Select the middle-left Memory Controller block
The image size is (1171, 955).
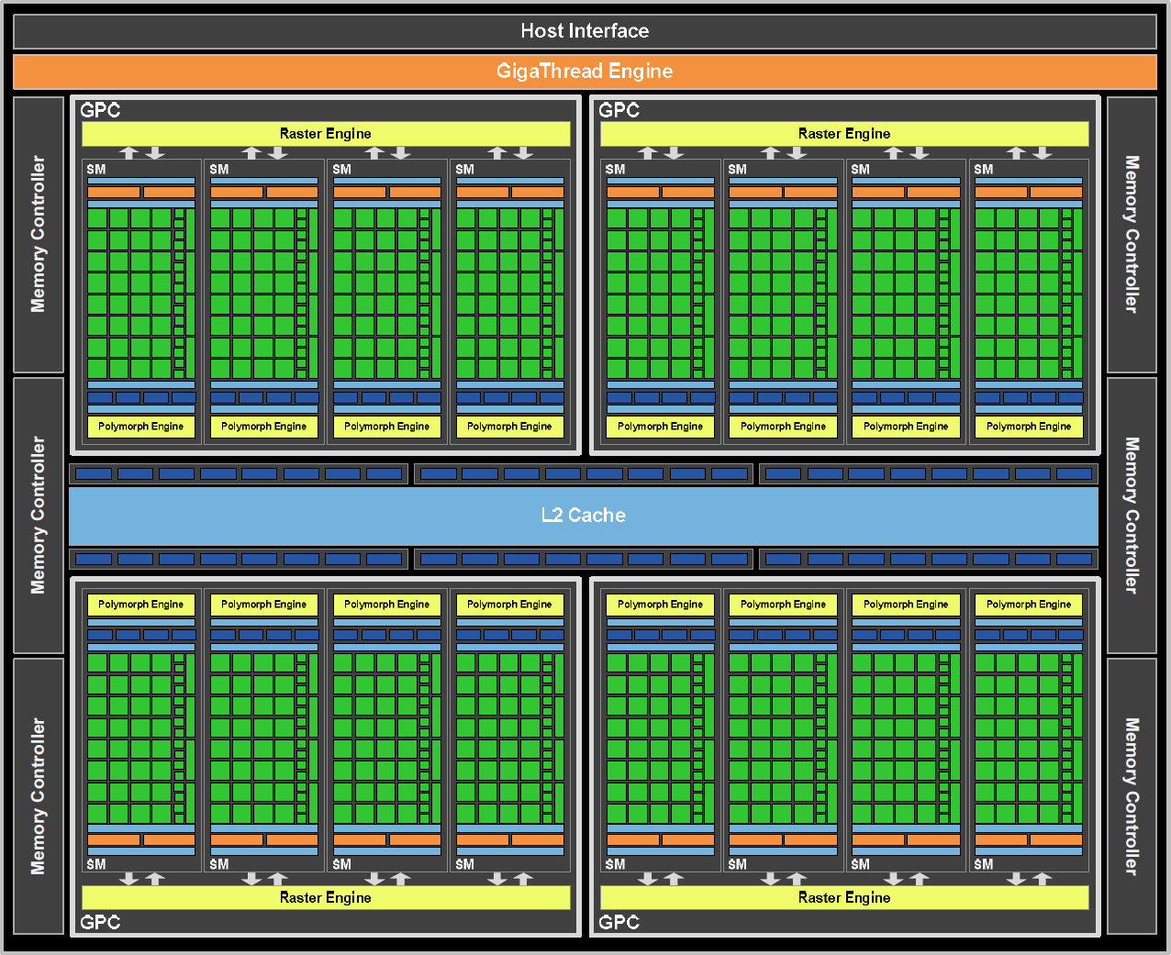click(39, 515)
